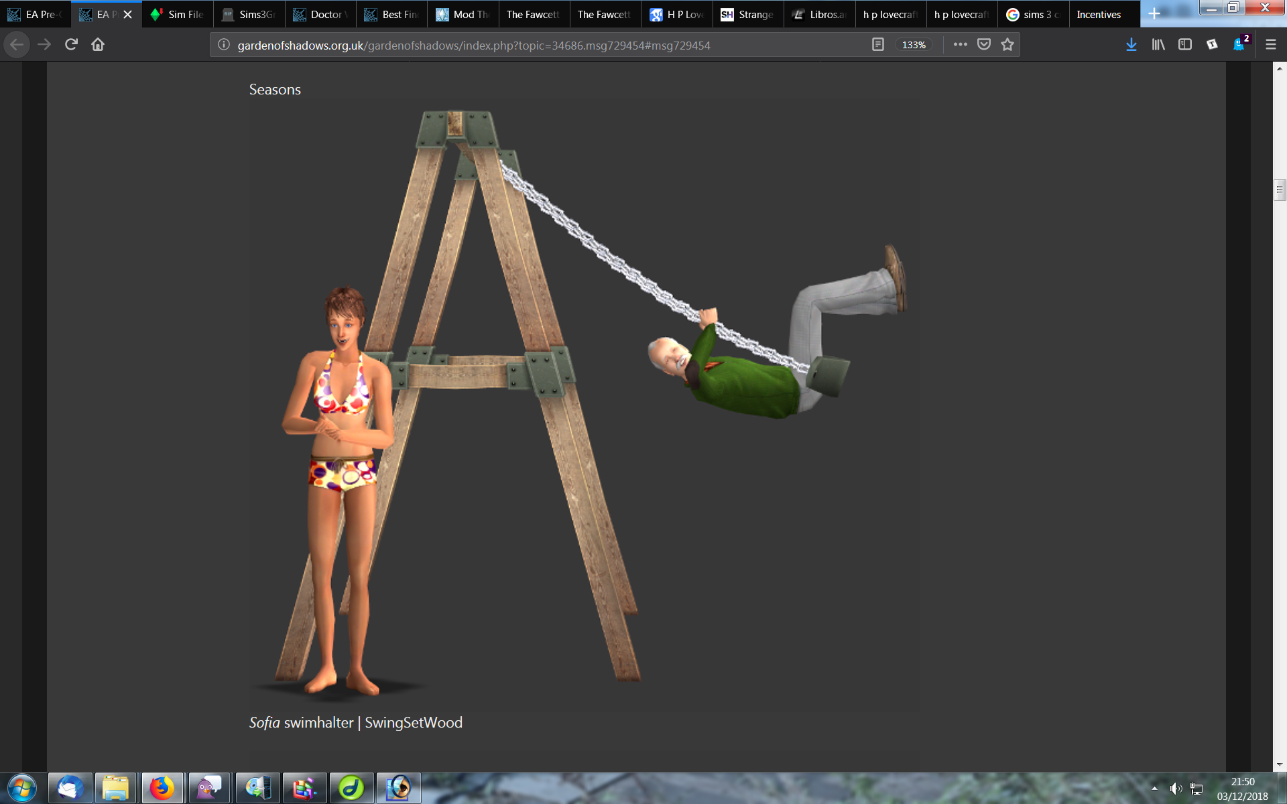
Task: Switch to the Strange tab
Action: pyautogui.click(x=747, y=14)
